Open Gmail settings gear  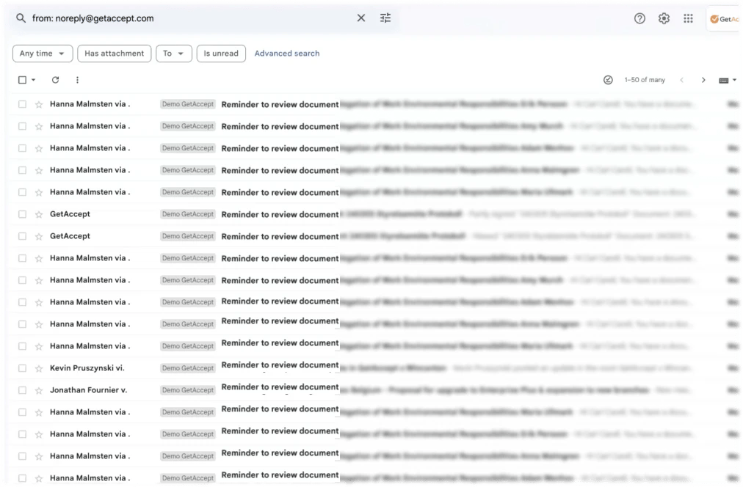click(664, 18)
